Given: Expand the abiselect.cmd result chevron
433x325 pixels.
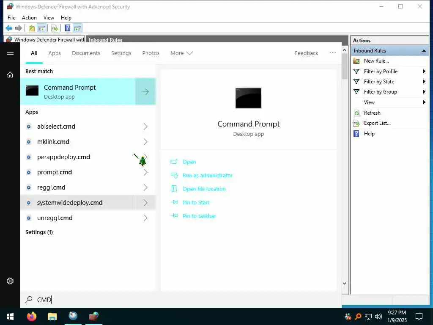Looking at the screenshot, I should pos(145,127).
